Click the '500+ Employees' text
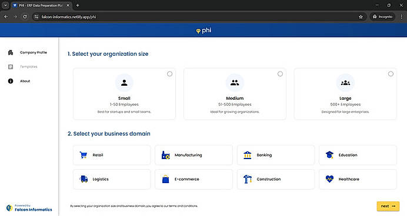 coord(345,104)
